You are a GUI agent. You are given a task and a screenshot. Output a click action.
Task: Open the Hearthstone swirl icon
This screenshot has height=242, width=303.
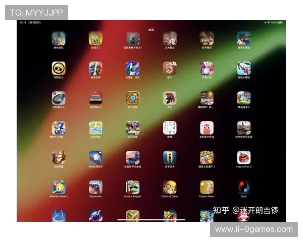(x=133, y=98)
